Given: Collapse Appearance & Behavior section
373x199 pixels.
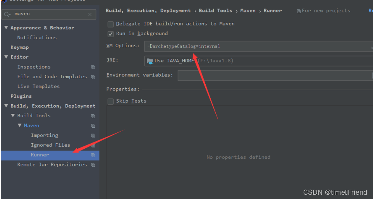Looking at the screenshot, I should coord(6,28).
